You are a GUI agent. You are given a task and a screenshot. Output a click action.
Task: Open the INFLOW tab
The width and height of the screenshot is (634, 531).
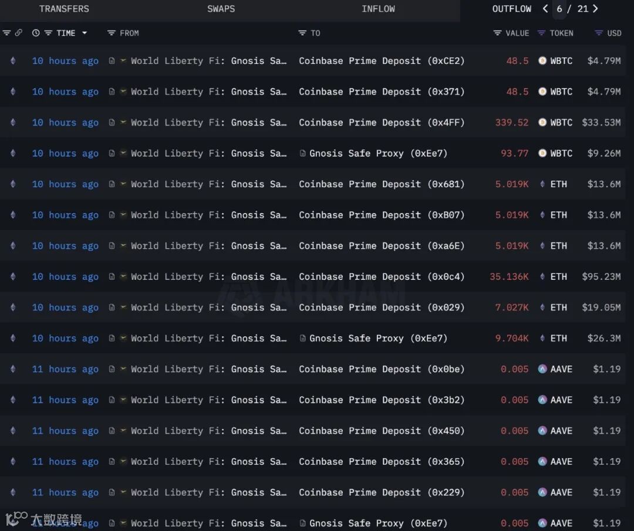click(x=378, y=9)
